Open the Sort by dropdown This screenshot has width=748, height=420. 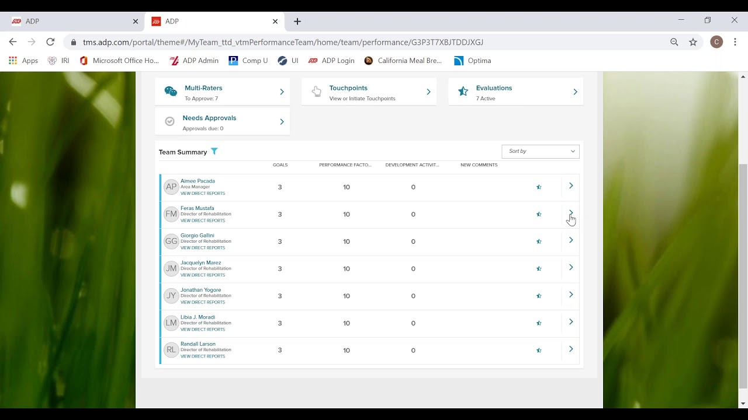(x=541, y=151)
